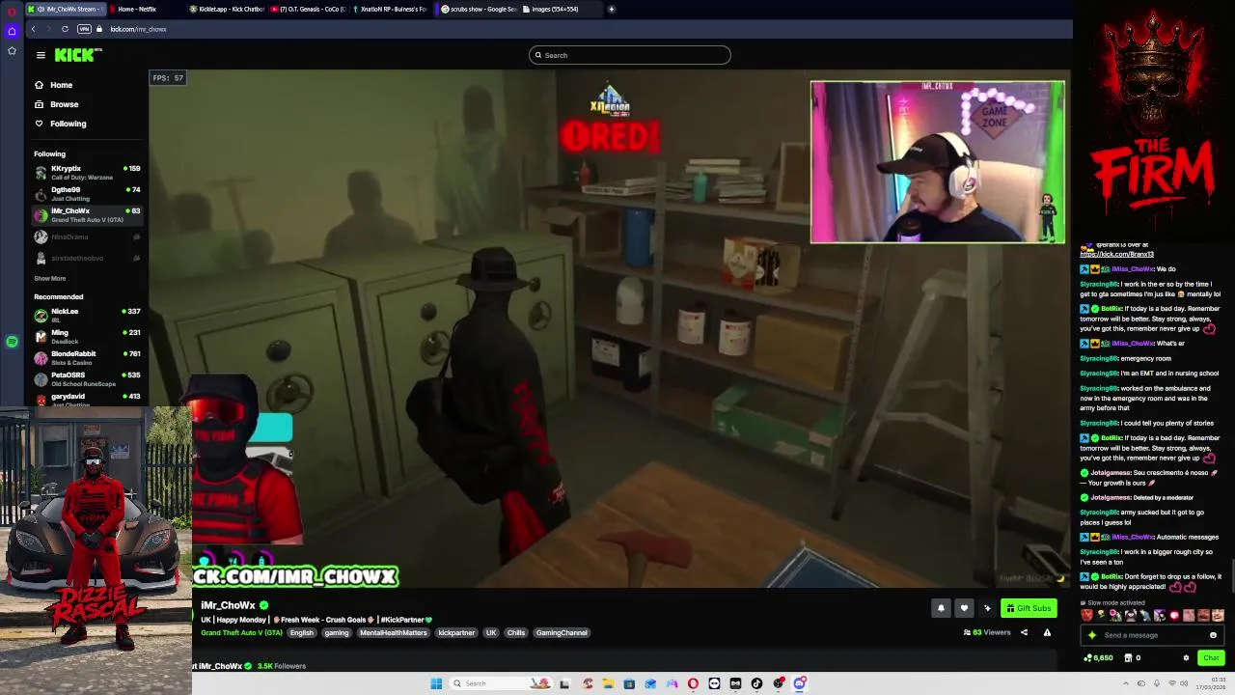Open Opera sidebar home icon
Image resolution: width=1235 pixels, height=695 pixels.
pyautogui.click(x=12, y=31)
